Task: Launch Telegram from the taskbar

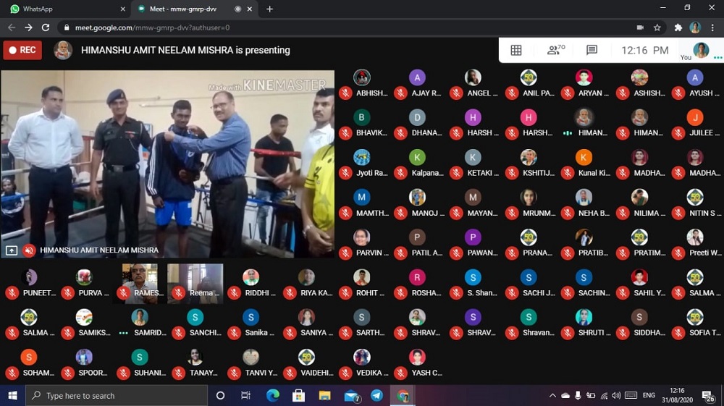Action: (377, 395)
